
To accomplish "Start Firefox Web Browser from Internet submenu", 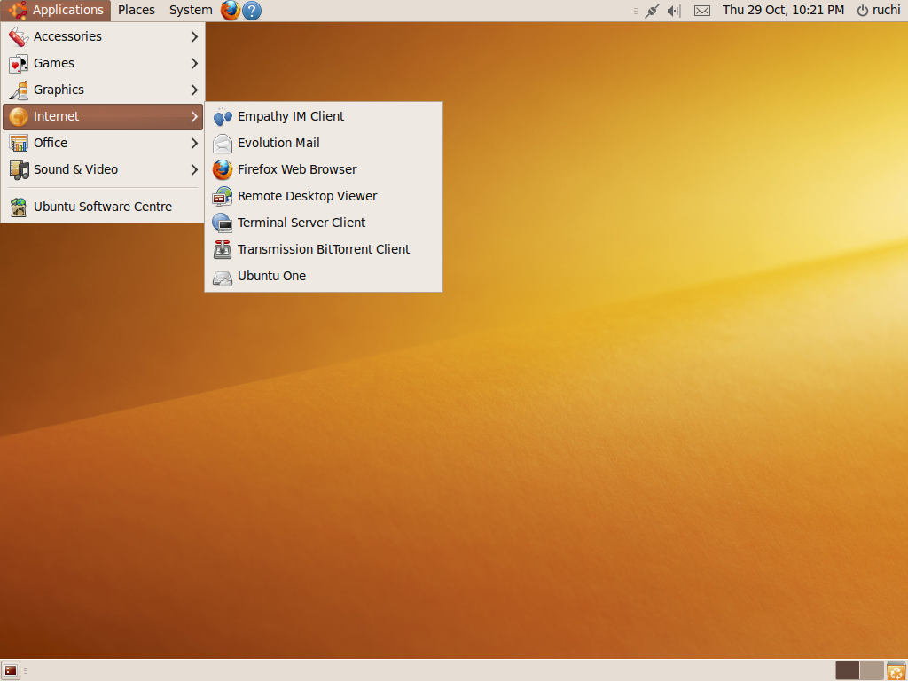I will tap(297, 169).
